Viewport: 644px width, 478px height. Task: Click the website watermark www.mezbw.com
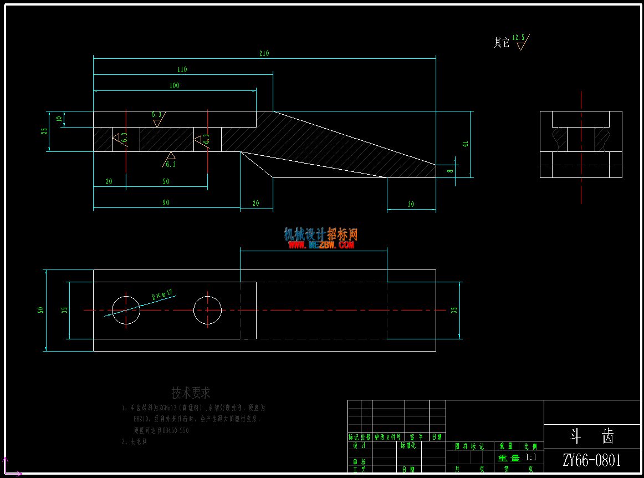click(x=321, y=245)
